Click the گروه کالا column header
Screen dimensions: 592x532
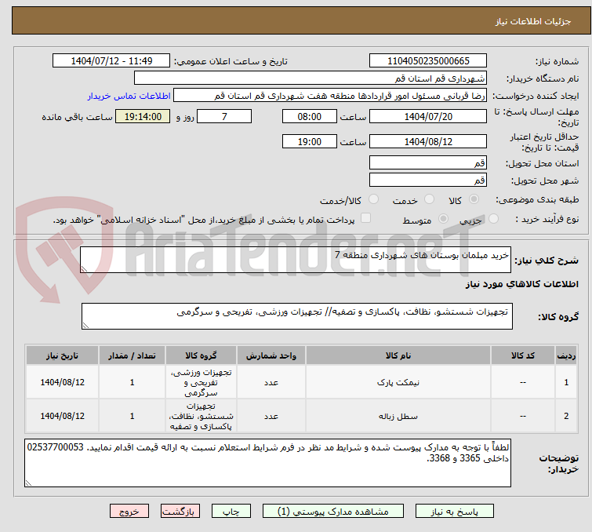201,355
